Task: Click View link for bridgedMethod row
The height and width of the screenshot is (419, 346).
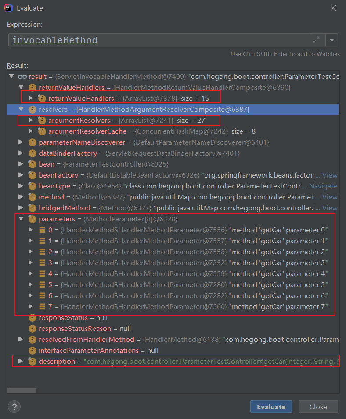Action: 330,208
